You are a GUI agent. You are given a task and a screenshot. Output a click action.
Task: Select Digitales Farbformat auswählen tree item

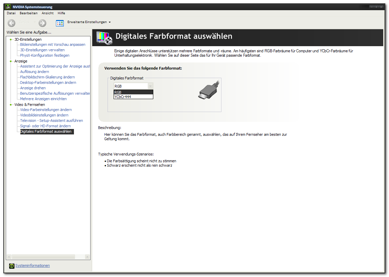(47, 132)
